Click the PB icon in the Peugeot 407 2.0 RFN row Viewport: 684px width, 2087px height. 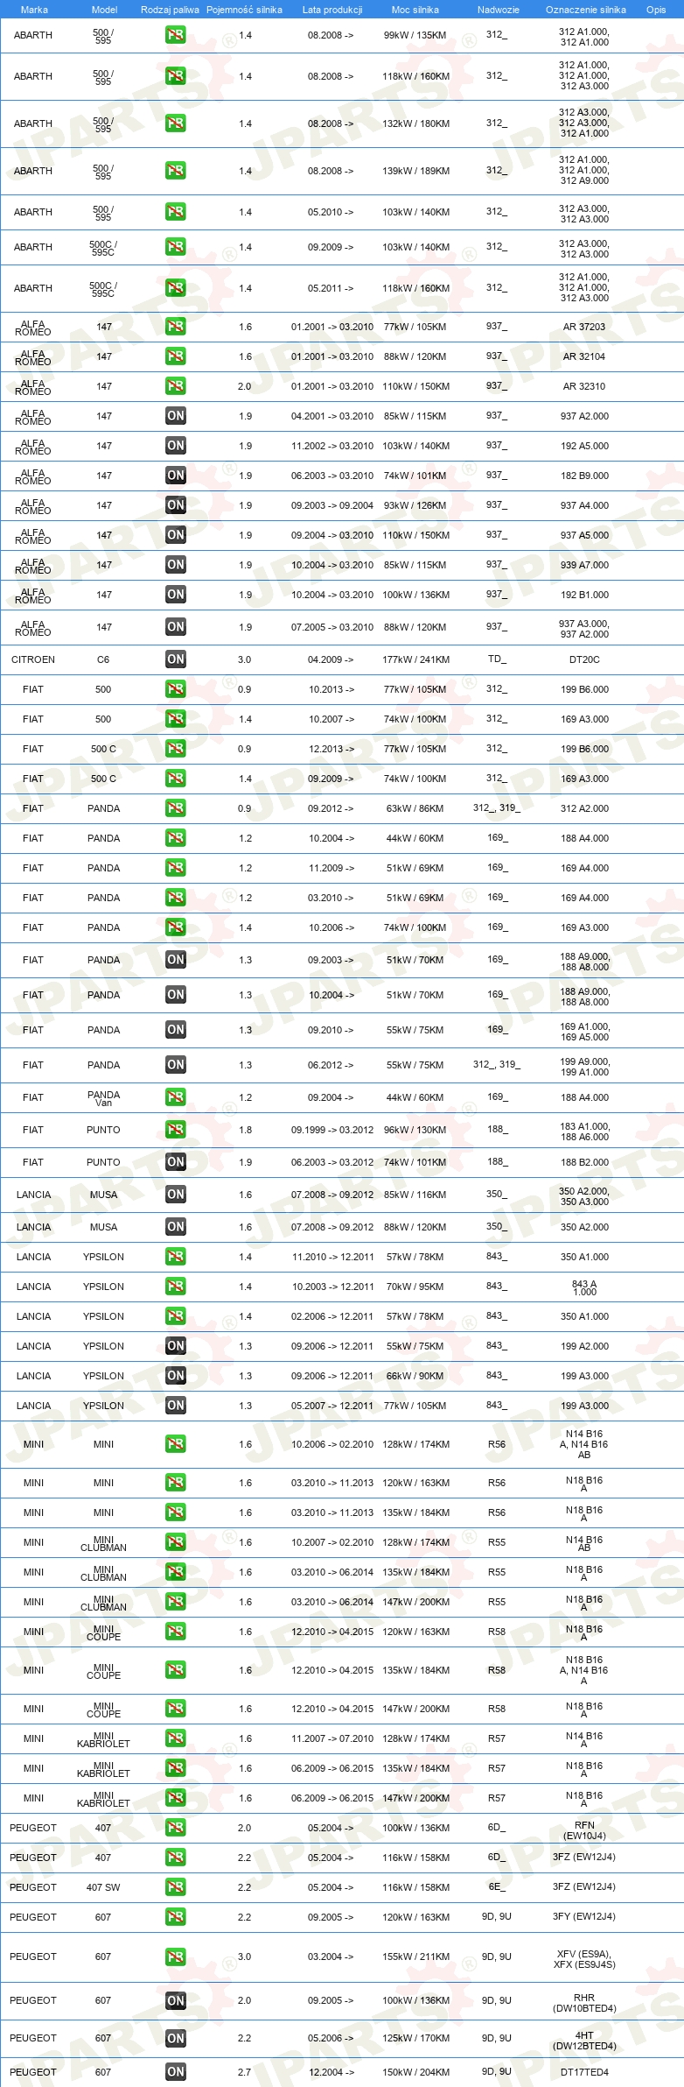176,1828
